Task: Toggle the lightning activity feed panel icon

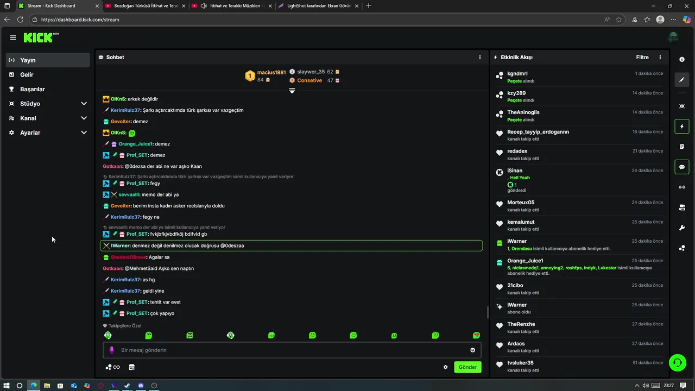Action: 682,127
